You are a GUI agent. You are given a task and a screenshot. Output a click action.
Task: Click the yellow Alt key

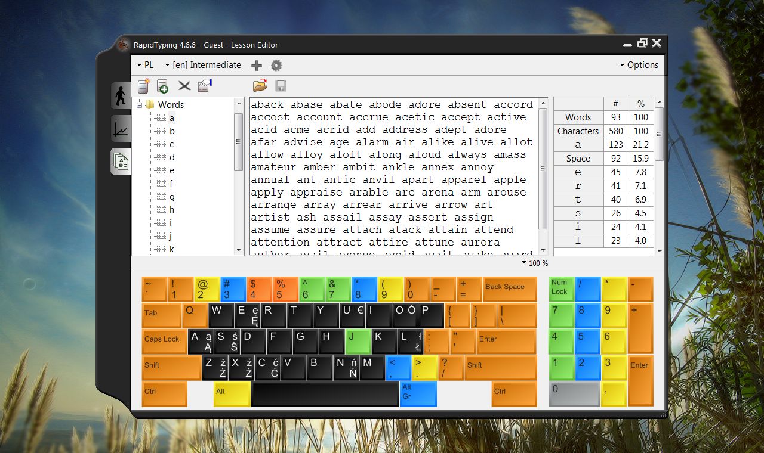tap(232, 394)
